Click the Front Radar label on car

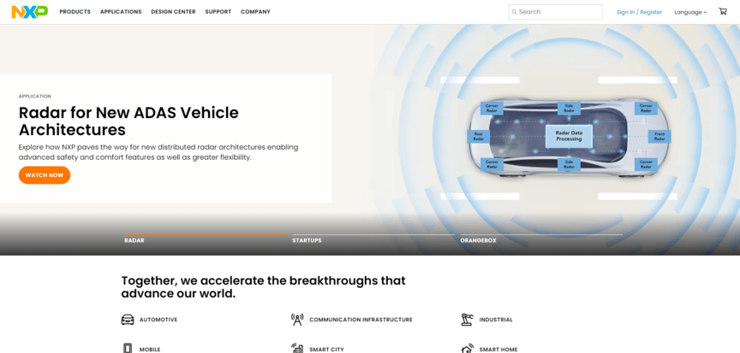pos(659,137)
